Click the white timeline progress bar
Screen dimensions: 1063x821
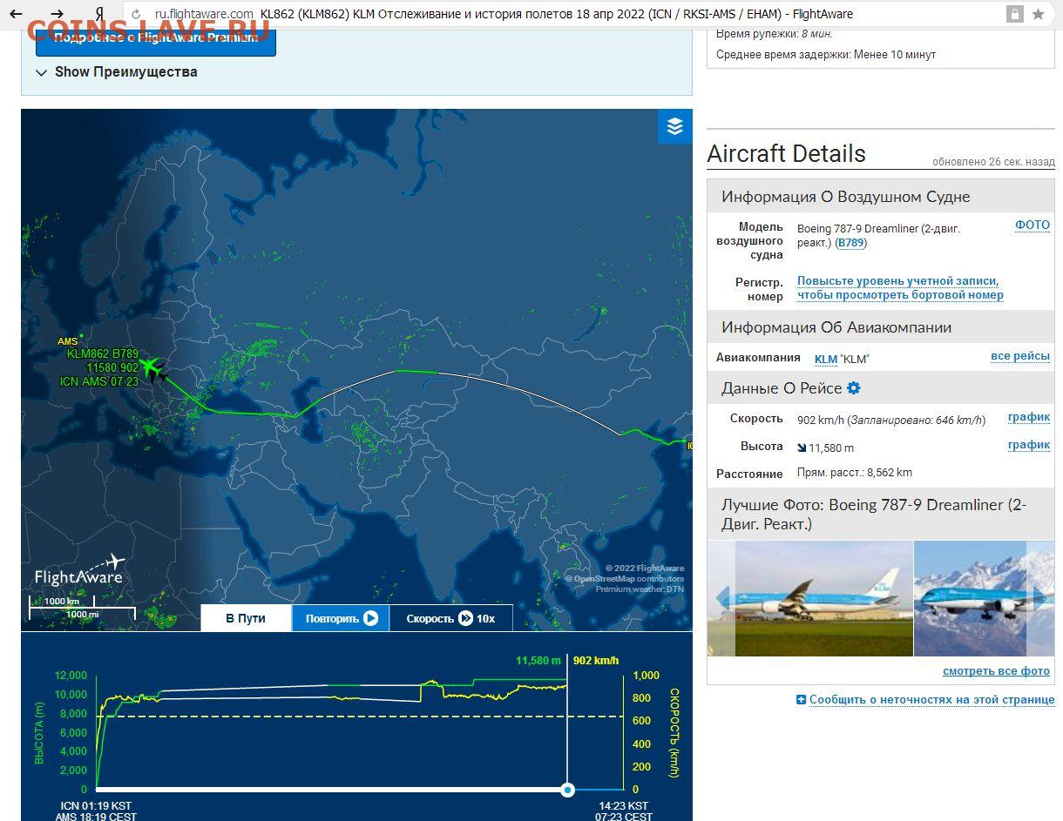331,790
